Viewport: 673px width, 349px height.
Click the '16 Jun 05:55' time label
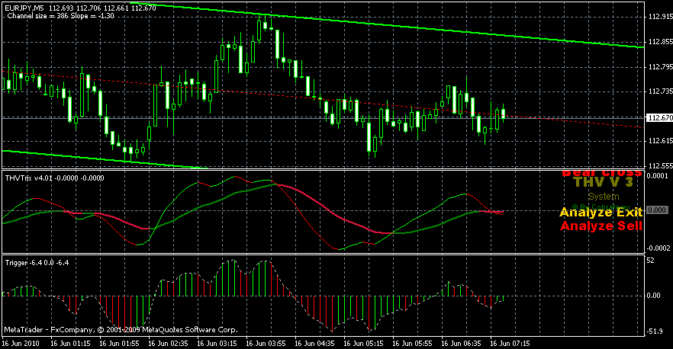tap(413, 344)
